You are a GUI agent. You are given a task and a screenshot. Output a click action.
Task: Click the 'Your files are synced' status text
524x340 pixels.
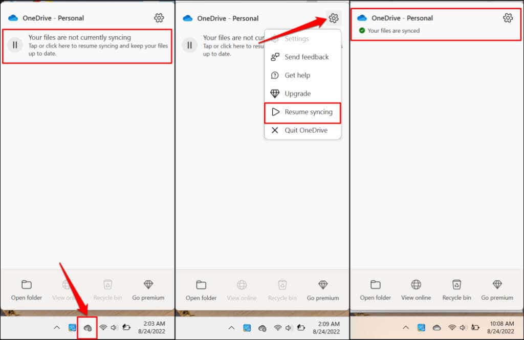point(394,31)
